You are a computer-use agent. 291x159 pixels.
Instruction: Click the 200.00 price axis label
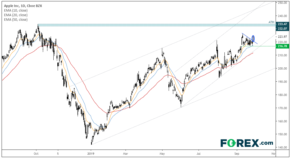[x=282, y=68]
